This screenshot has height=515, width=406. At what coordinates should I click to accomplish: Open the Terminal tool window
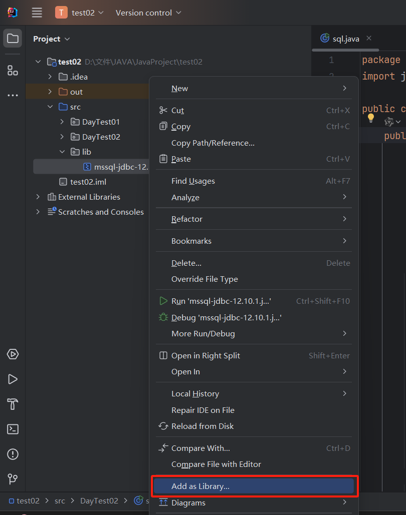[12, 429]
